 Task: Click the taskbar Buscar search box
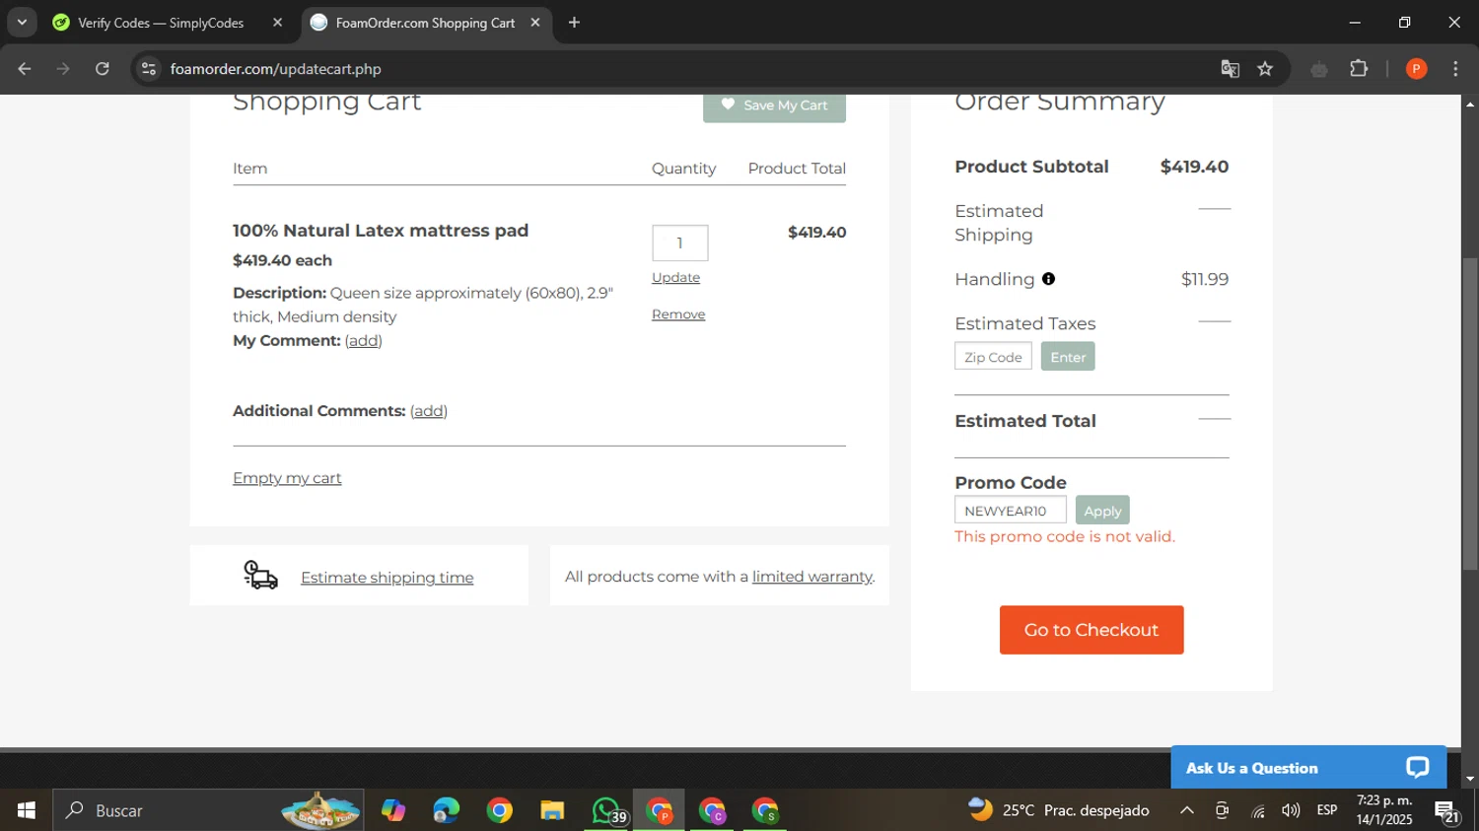tap(208, 810)
